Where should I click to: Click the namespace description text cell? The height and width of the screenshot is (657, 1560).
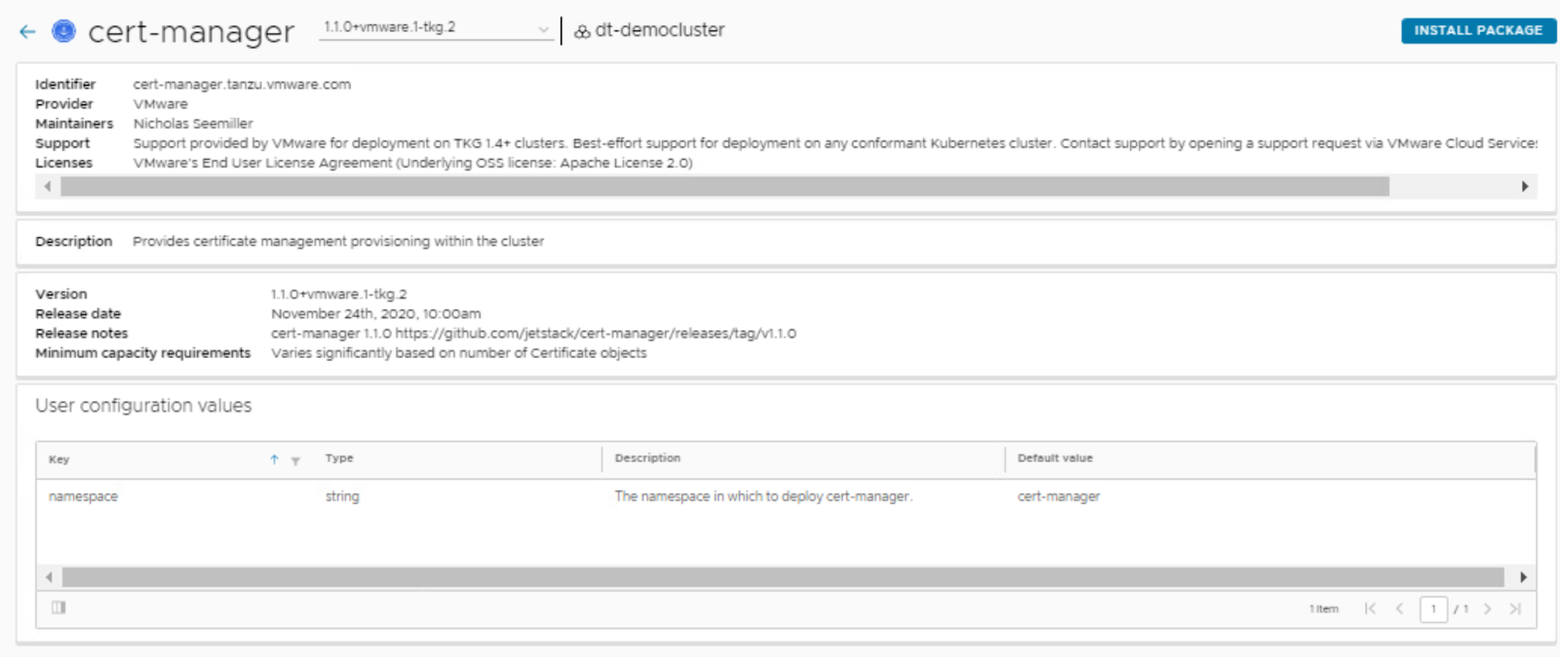pos(763,496)
